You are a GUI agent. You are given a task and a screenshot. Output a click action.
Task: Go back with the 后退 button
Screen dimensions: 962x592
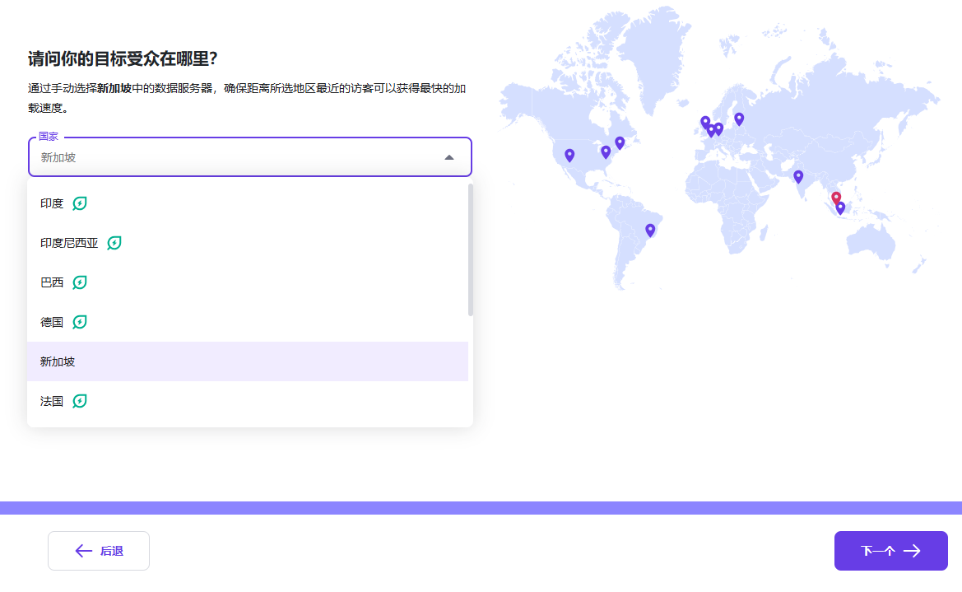[x=99, y=551]
